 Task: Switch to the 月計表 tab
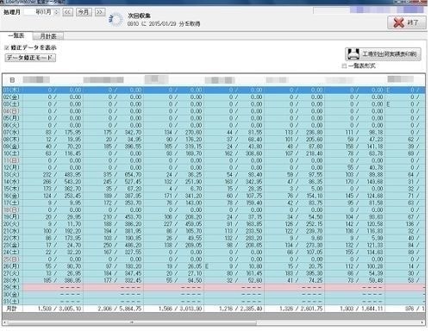(x=48, y=36)
